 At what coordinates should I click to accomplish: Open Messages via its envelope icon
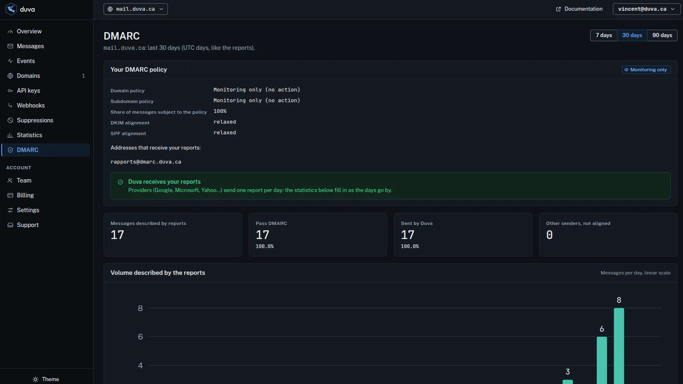coord(10,46)
